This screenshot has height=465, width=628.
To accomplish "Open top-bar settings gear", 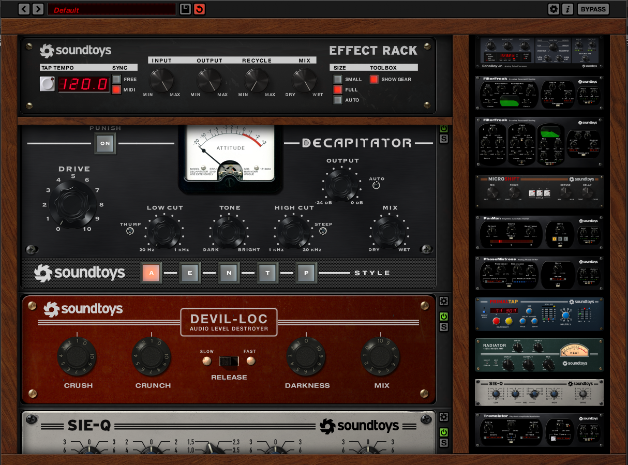I will 554,9.
